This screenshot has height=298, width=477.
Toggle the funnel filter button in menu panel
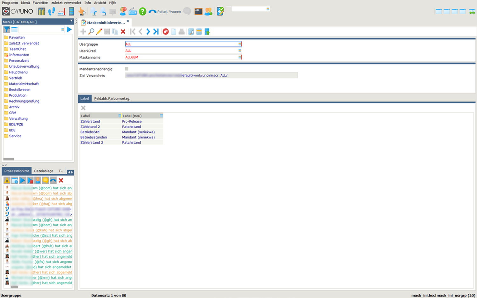7,30
